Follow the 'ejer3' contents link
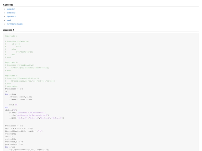Viewport: 202px width, 151px height. point(9,20)
